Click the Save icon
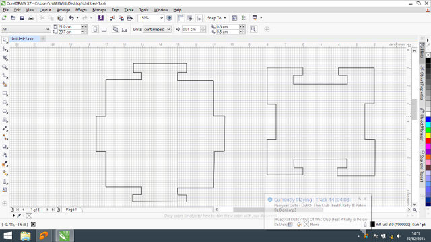431x242 pixels. (x=22, y=18)
